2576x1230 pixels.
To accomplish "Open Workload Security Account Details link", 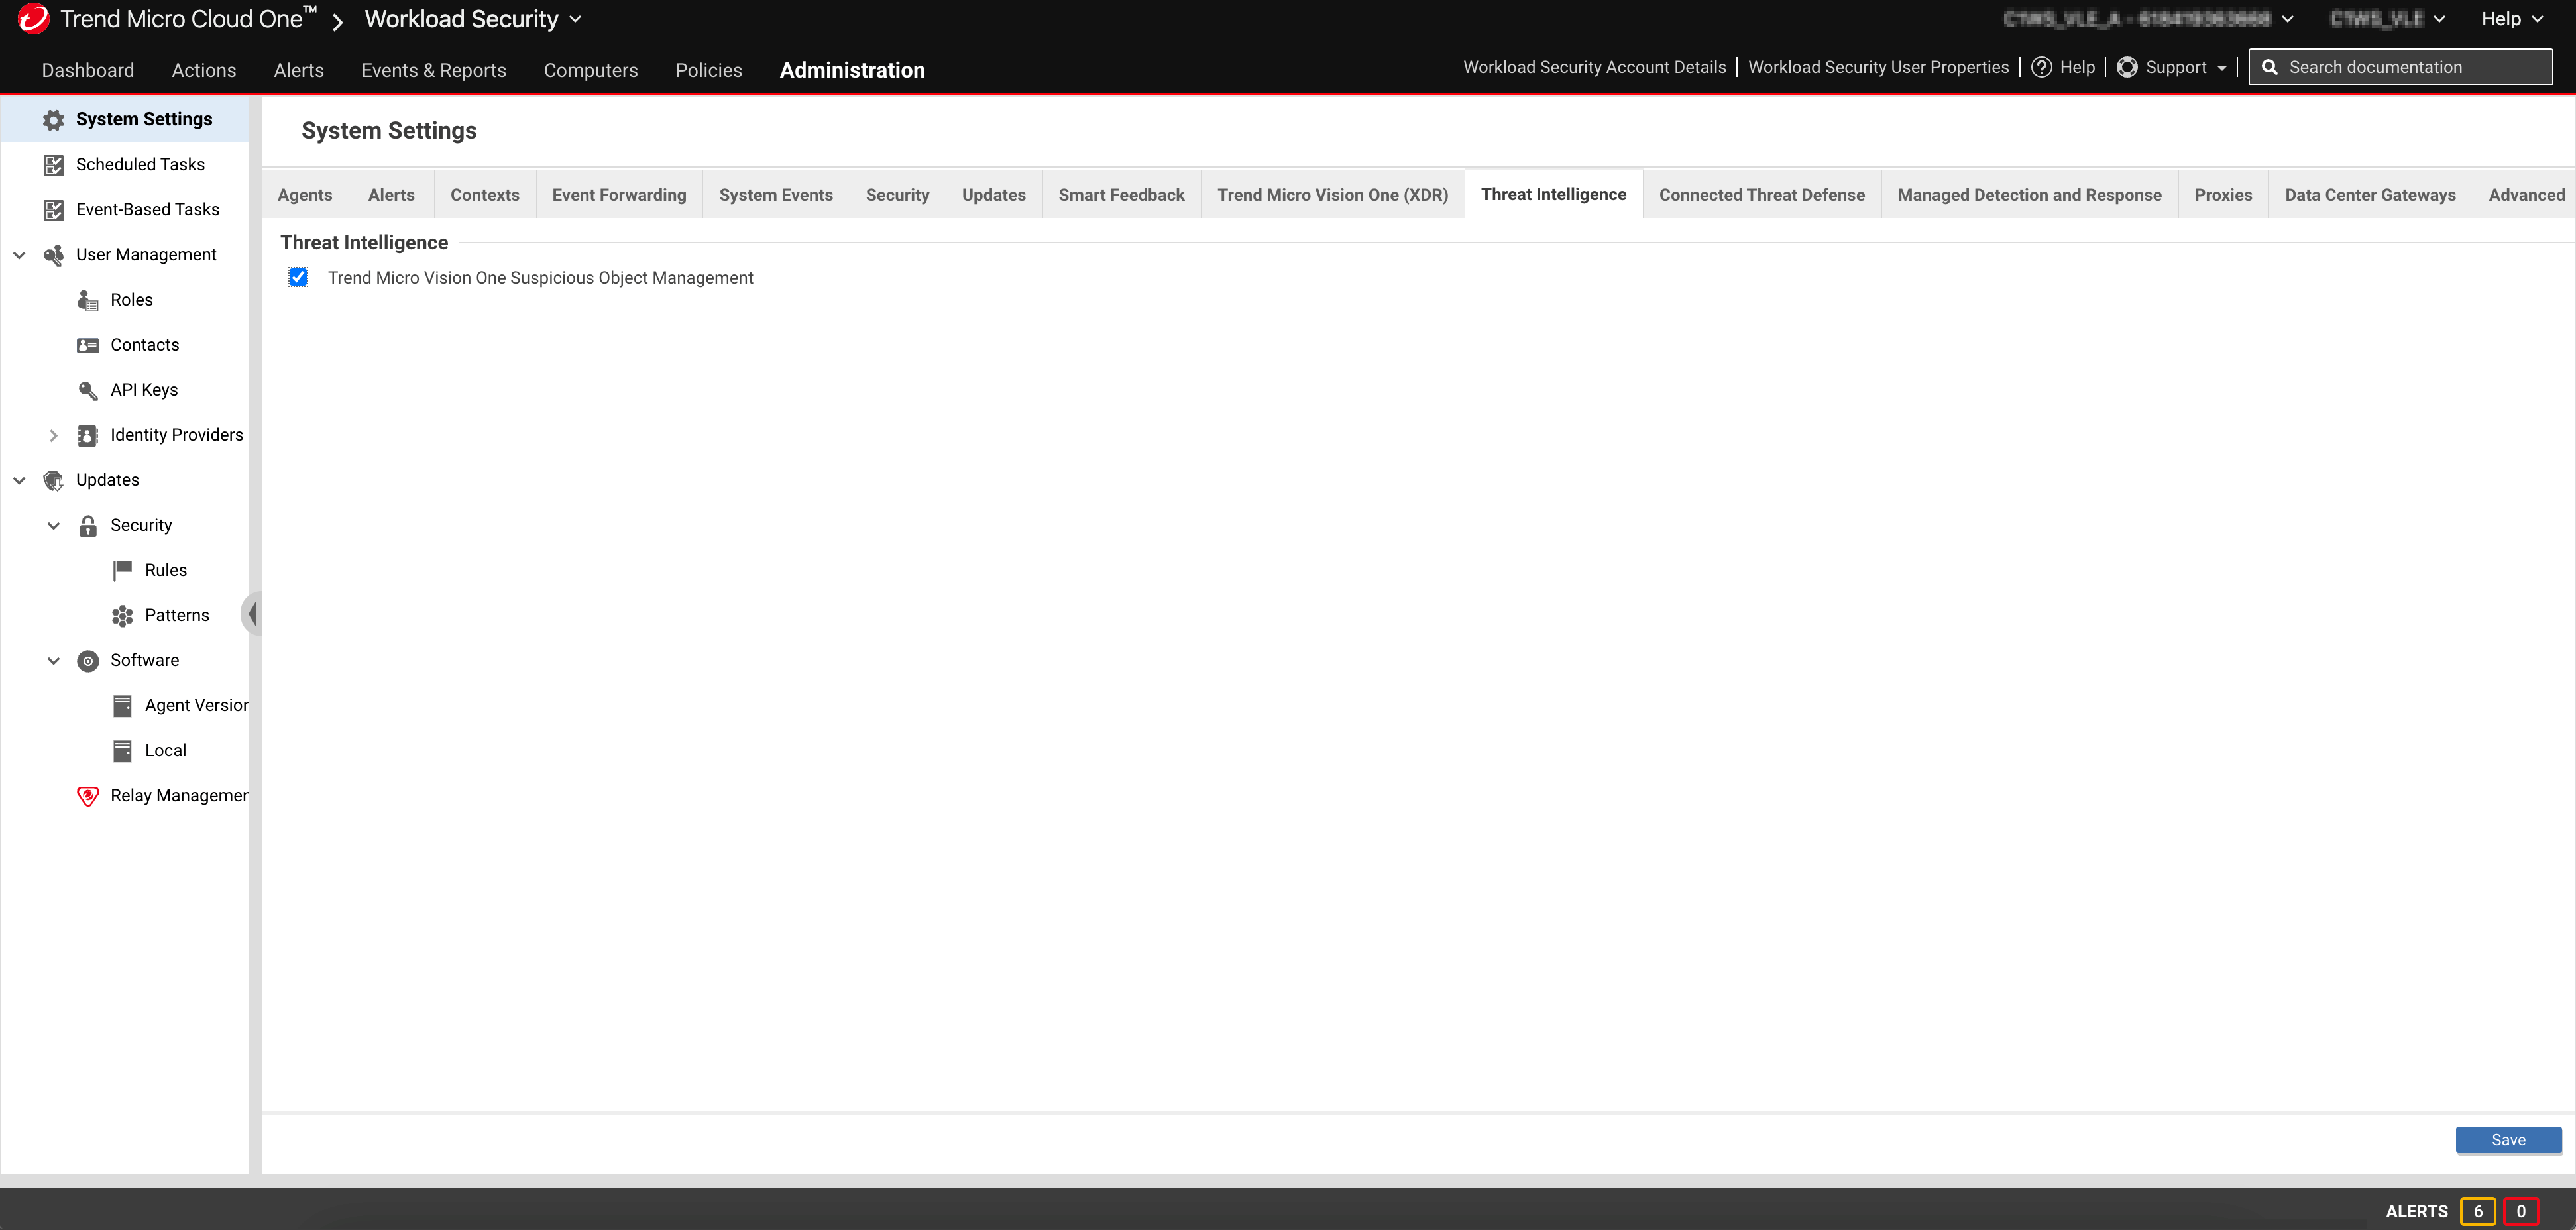I will [1594, 68].
